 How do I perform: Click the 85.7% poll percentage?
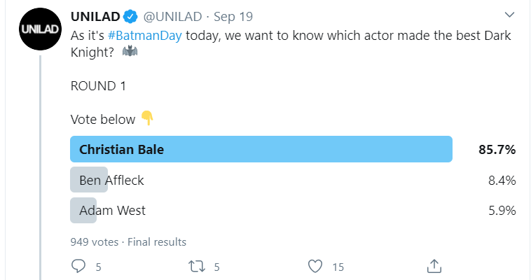coord(497,149)
